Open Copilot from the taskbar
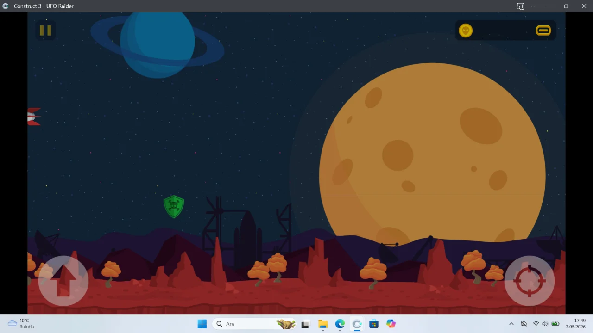The width and height of the screenshot is (593, 333). [x=391, y=324]
